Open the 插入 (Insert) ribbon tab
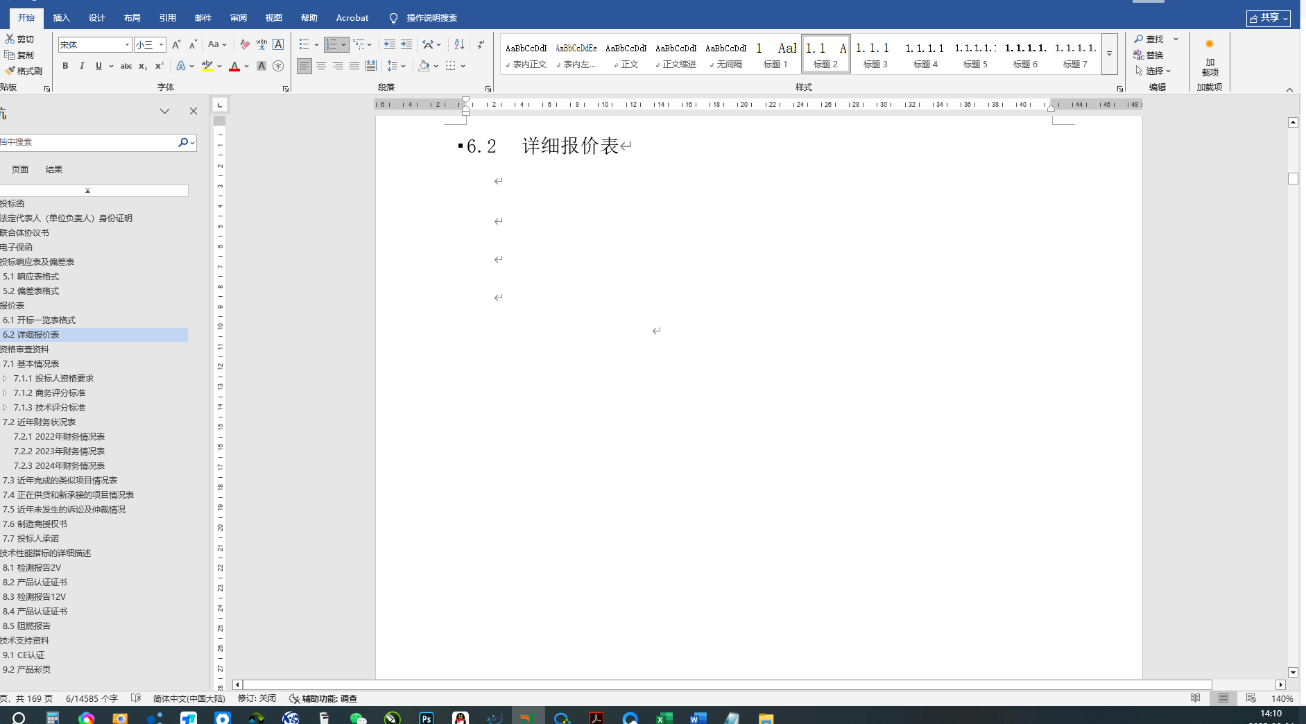The image size is (1306, 724). (62, 17)
